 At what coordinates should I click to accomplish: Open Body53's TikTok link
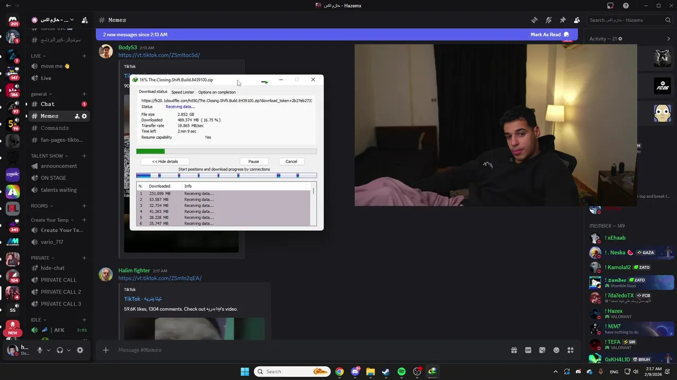pos(159,55)
